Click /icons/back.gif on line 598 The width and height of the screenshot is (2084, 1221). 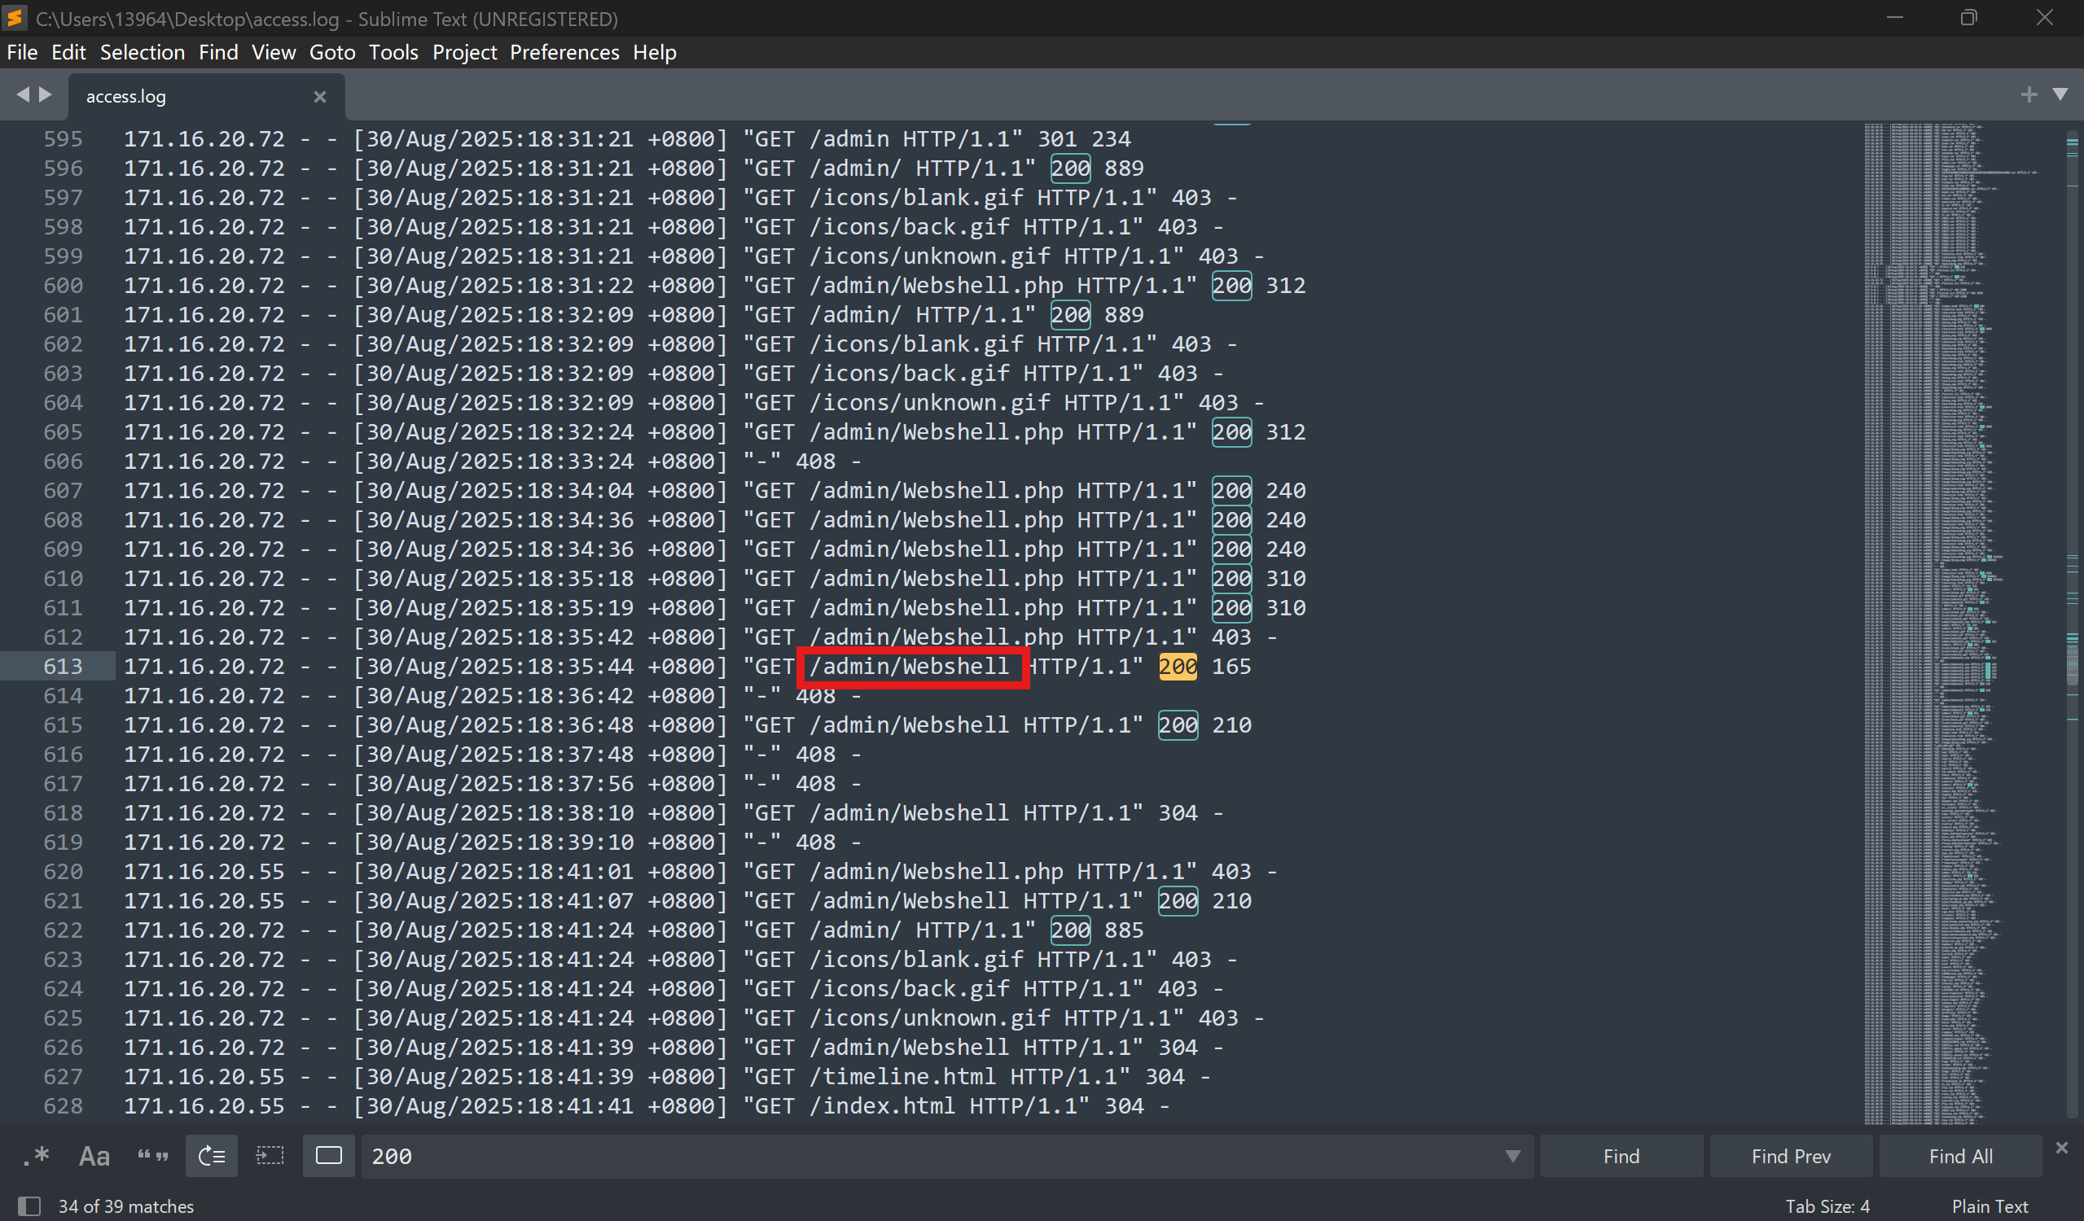[x=910, y=226]
